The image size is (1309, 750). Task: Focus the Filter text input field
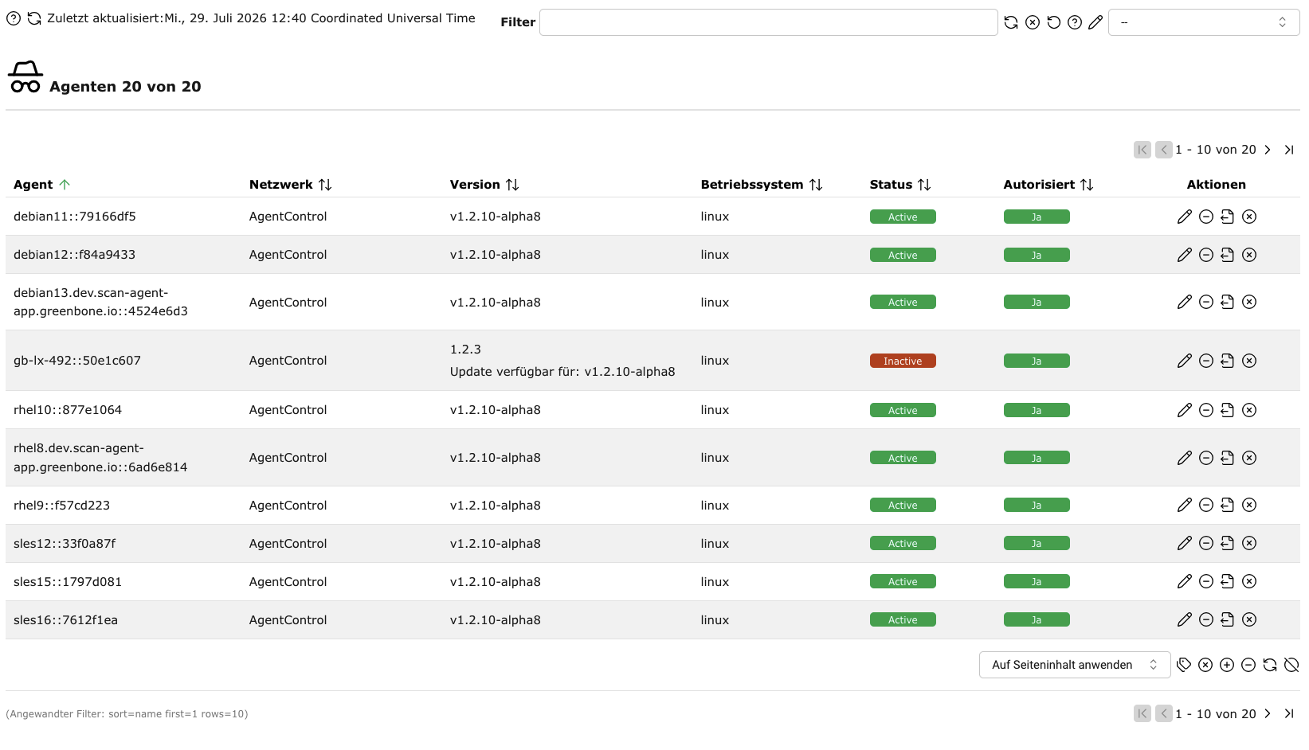pos(769,22)
